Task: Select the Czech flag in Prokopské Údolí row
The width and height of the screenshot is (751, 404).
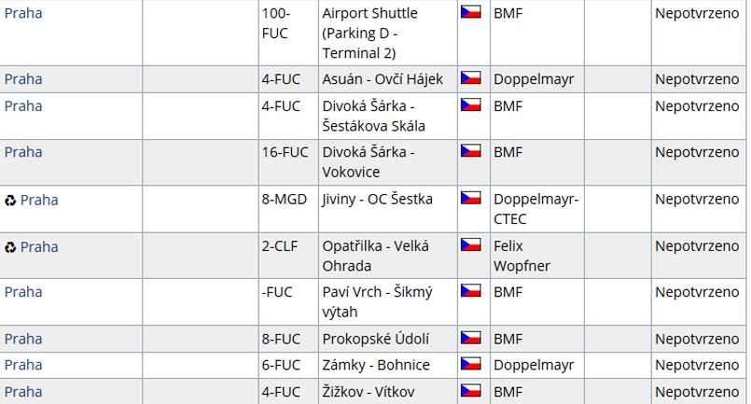Action: [x=471, y=339]
